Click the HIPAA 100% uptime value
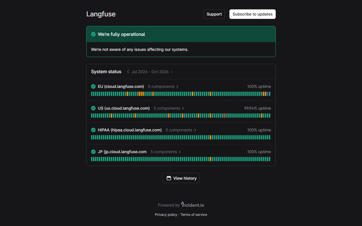Viewport: 362px width, 226px height. coord(259,130)
